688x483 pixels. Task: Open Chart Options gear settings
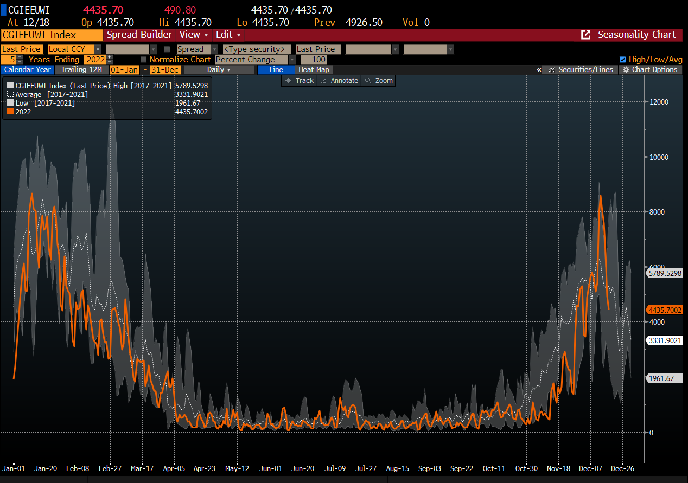[x=650, y=69]
